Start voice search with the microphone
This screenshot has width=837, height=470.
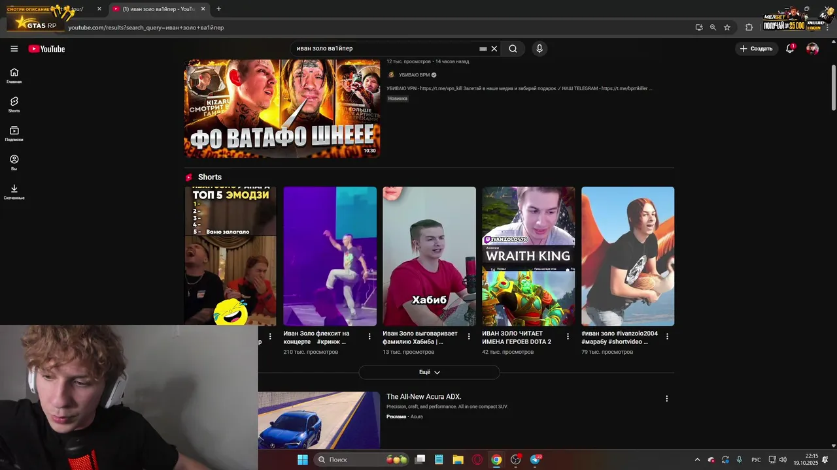click(x=539, y=49)
